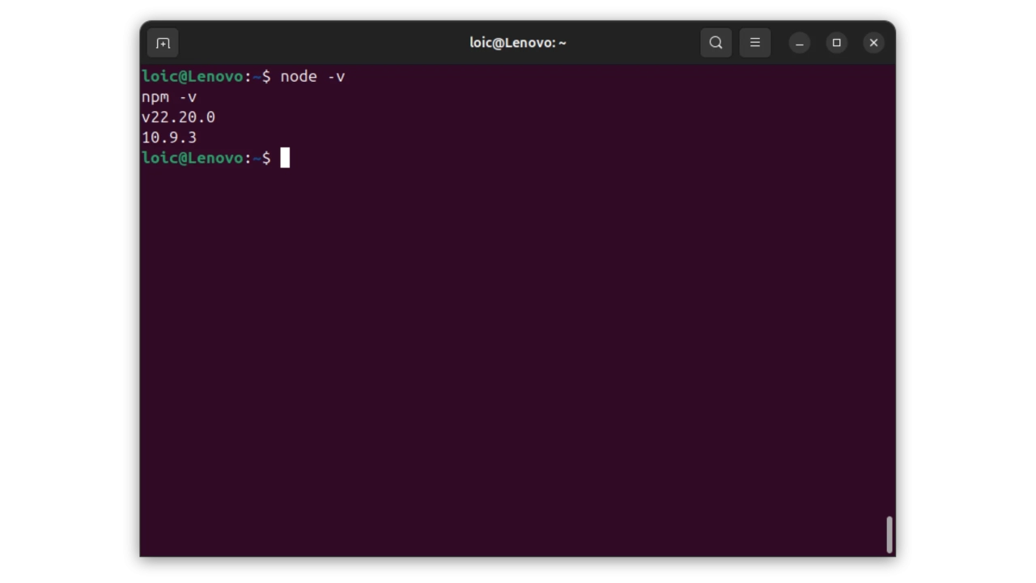Click the dollar sign before the cursor

(x=266, y=158)
